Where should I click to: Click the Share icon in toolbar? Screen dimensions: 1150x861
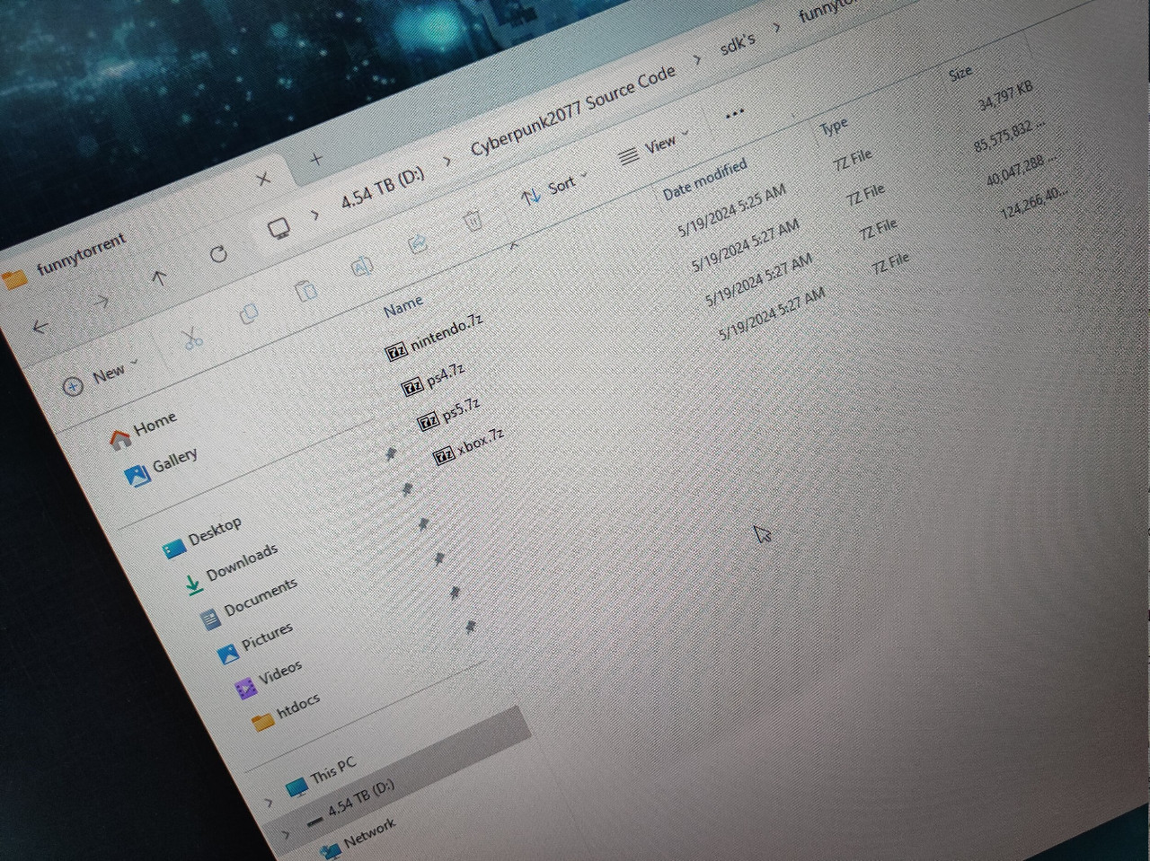[418, 243]
